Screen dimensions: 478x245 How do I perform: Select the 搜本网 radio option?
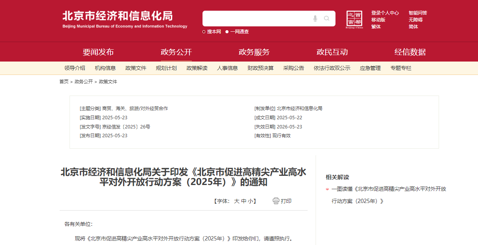(204, 32)
